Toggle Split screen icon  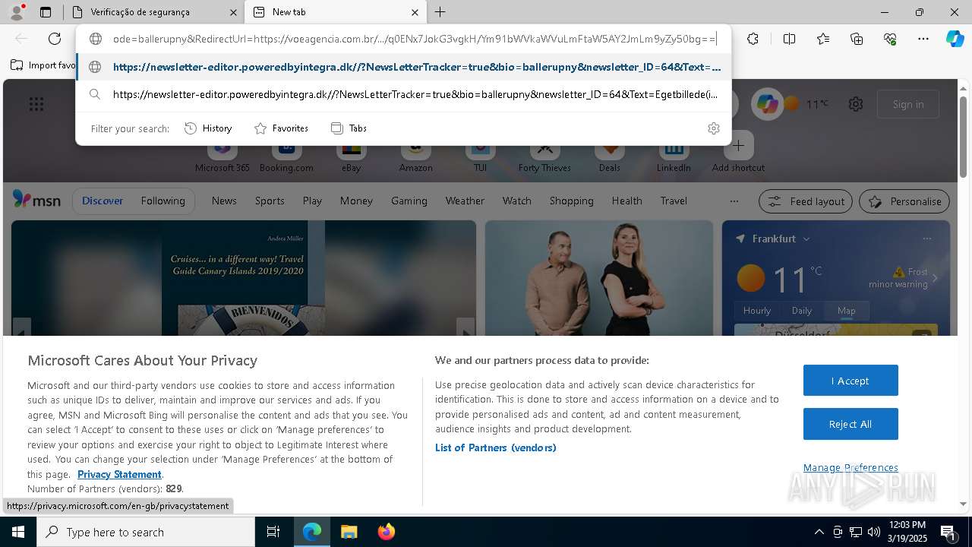[x=789, y=39]
